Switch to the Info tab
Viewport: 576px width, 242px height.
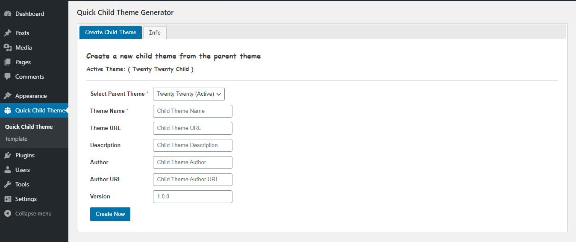155,32
